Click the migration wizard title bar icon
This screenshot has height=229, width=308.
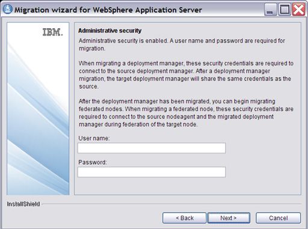[x=8, y=10]
